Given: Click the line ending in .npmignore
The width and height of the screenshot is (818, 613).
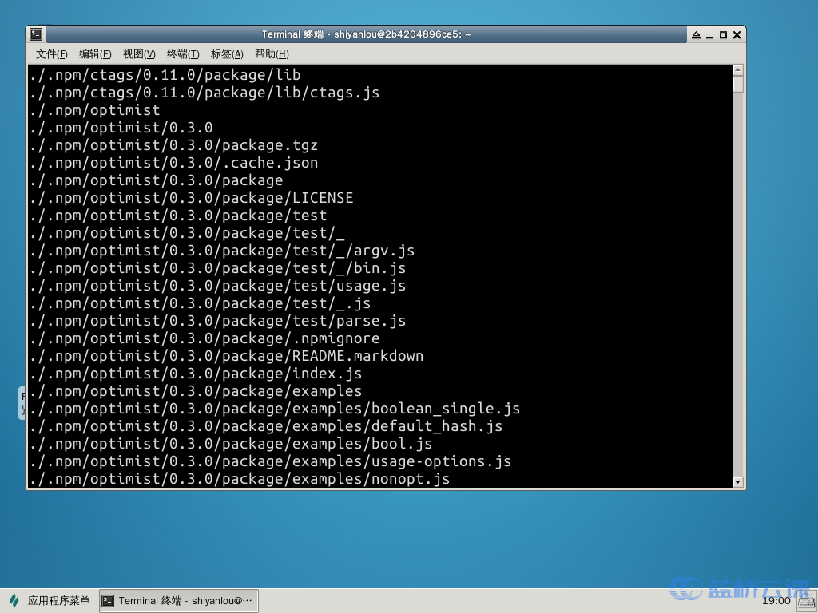Looking at the screenshot, I should 204,338.
